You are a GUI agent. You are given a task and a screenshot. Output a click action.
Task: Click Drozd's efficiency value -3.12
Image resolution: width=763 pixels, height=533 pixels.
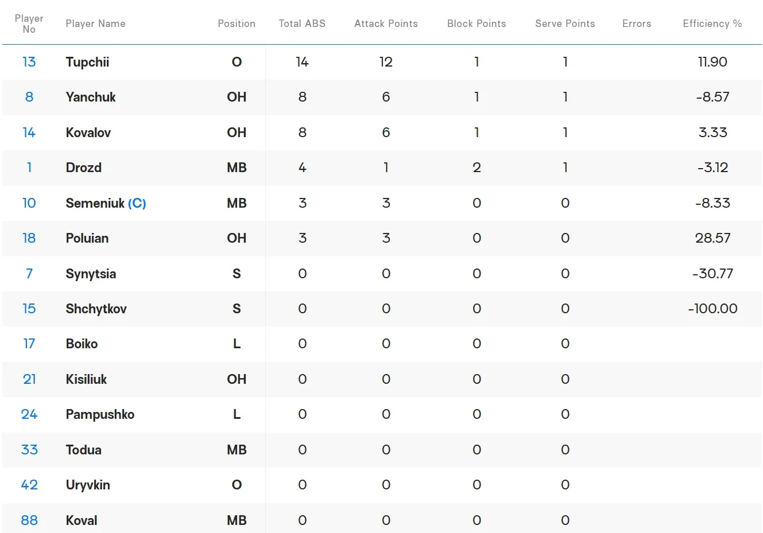tap(712, 168)
